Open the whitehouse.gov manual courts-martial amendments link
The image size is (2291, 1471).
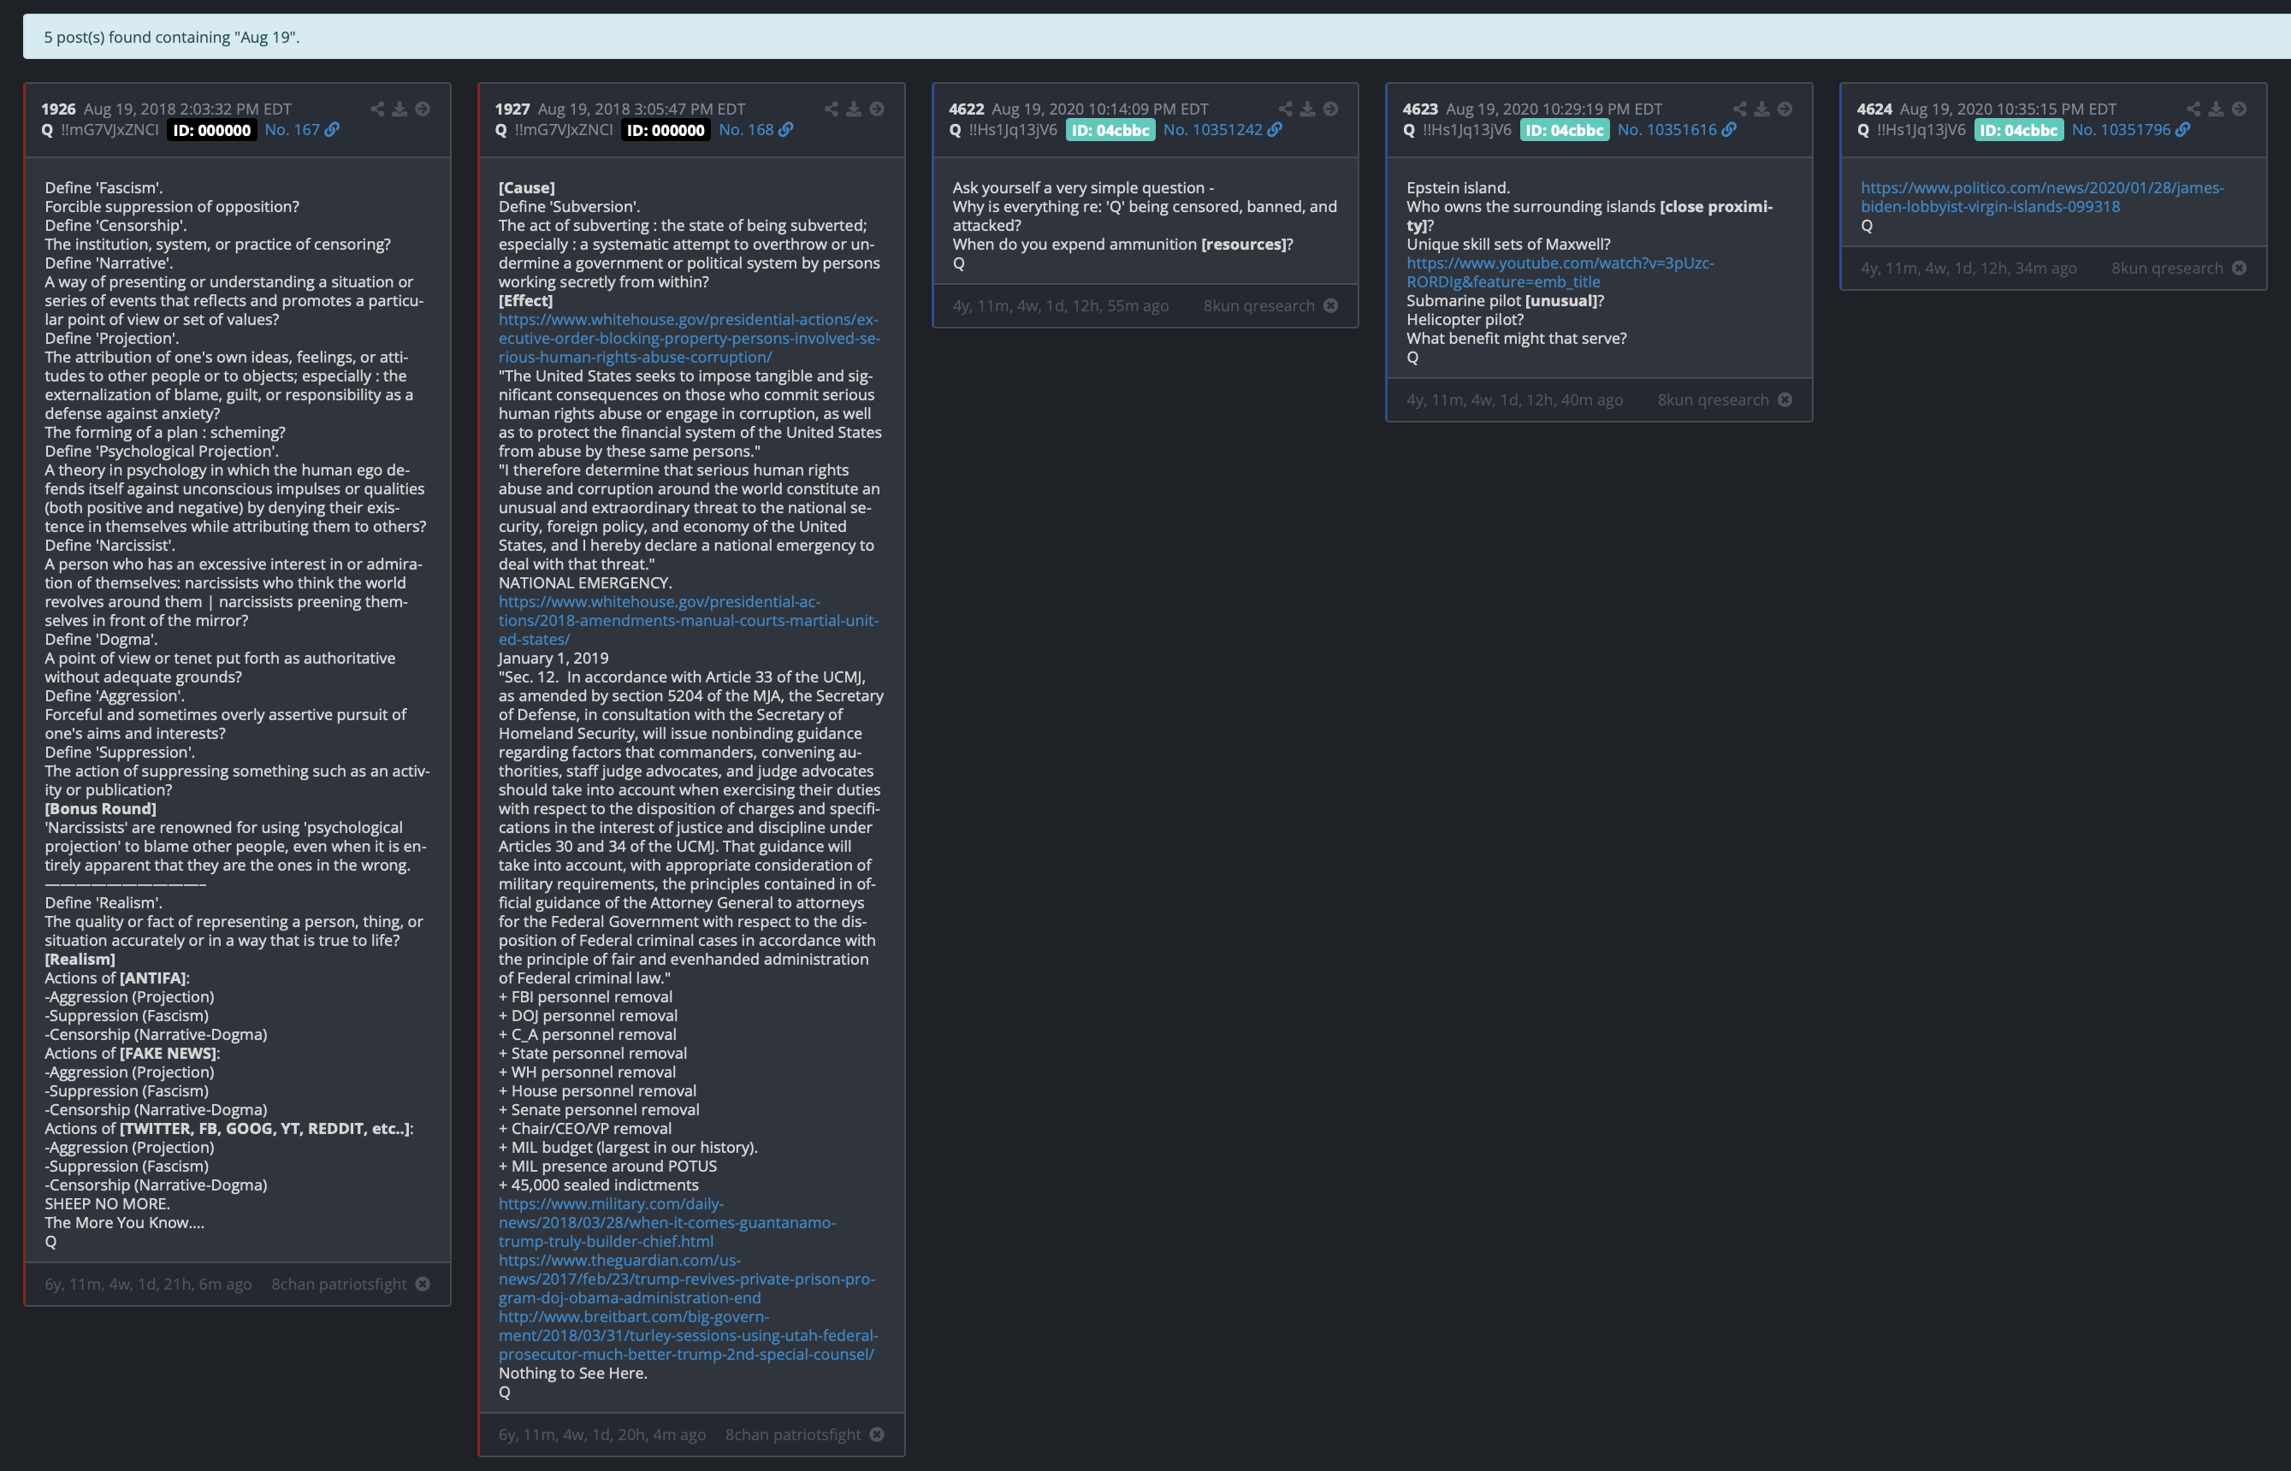pos(688,621)
